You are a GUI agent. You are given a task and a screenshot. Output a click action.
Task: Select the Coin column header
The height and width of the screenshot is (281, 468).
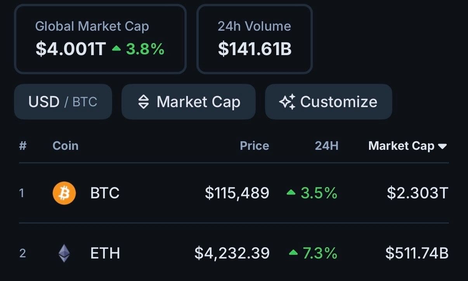click(x=65, y=146)
